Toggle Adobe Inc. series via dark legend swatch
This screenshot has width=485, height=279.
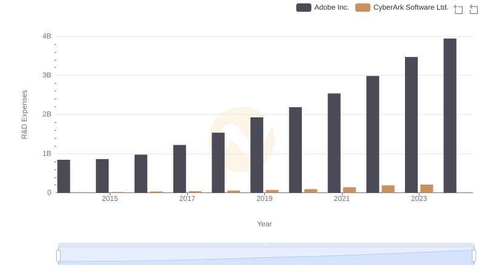(303, 8)
